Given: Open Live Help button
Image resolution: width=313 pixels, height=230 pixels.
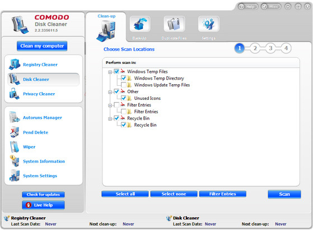Looking at the screenshot, I should [x=43, y=205].
